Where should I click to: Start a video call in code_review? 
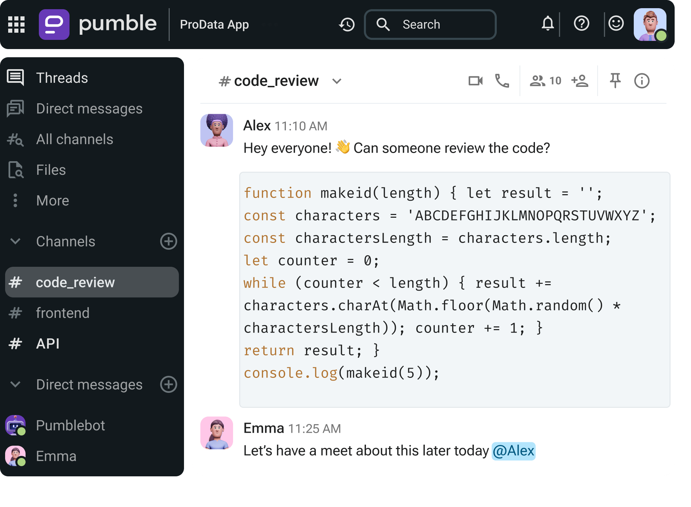click(x=476, y=80)
